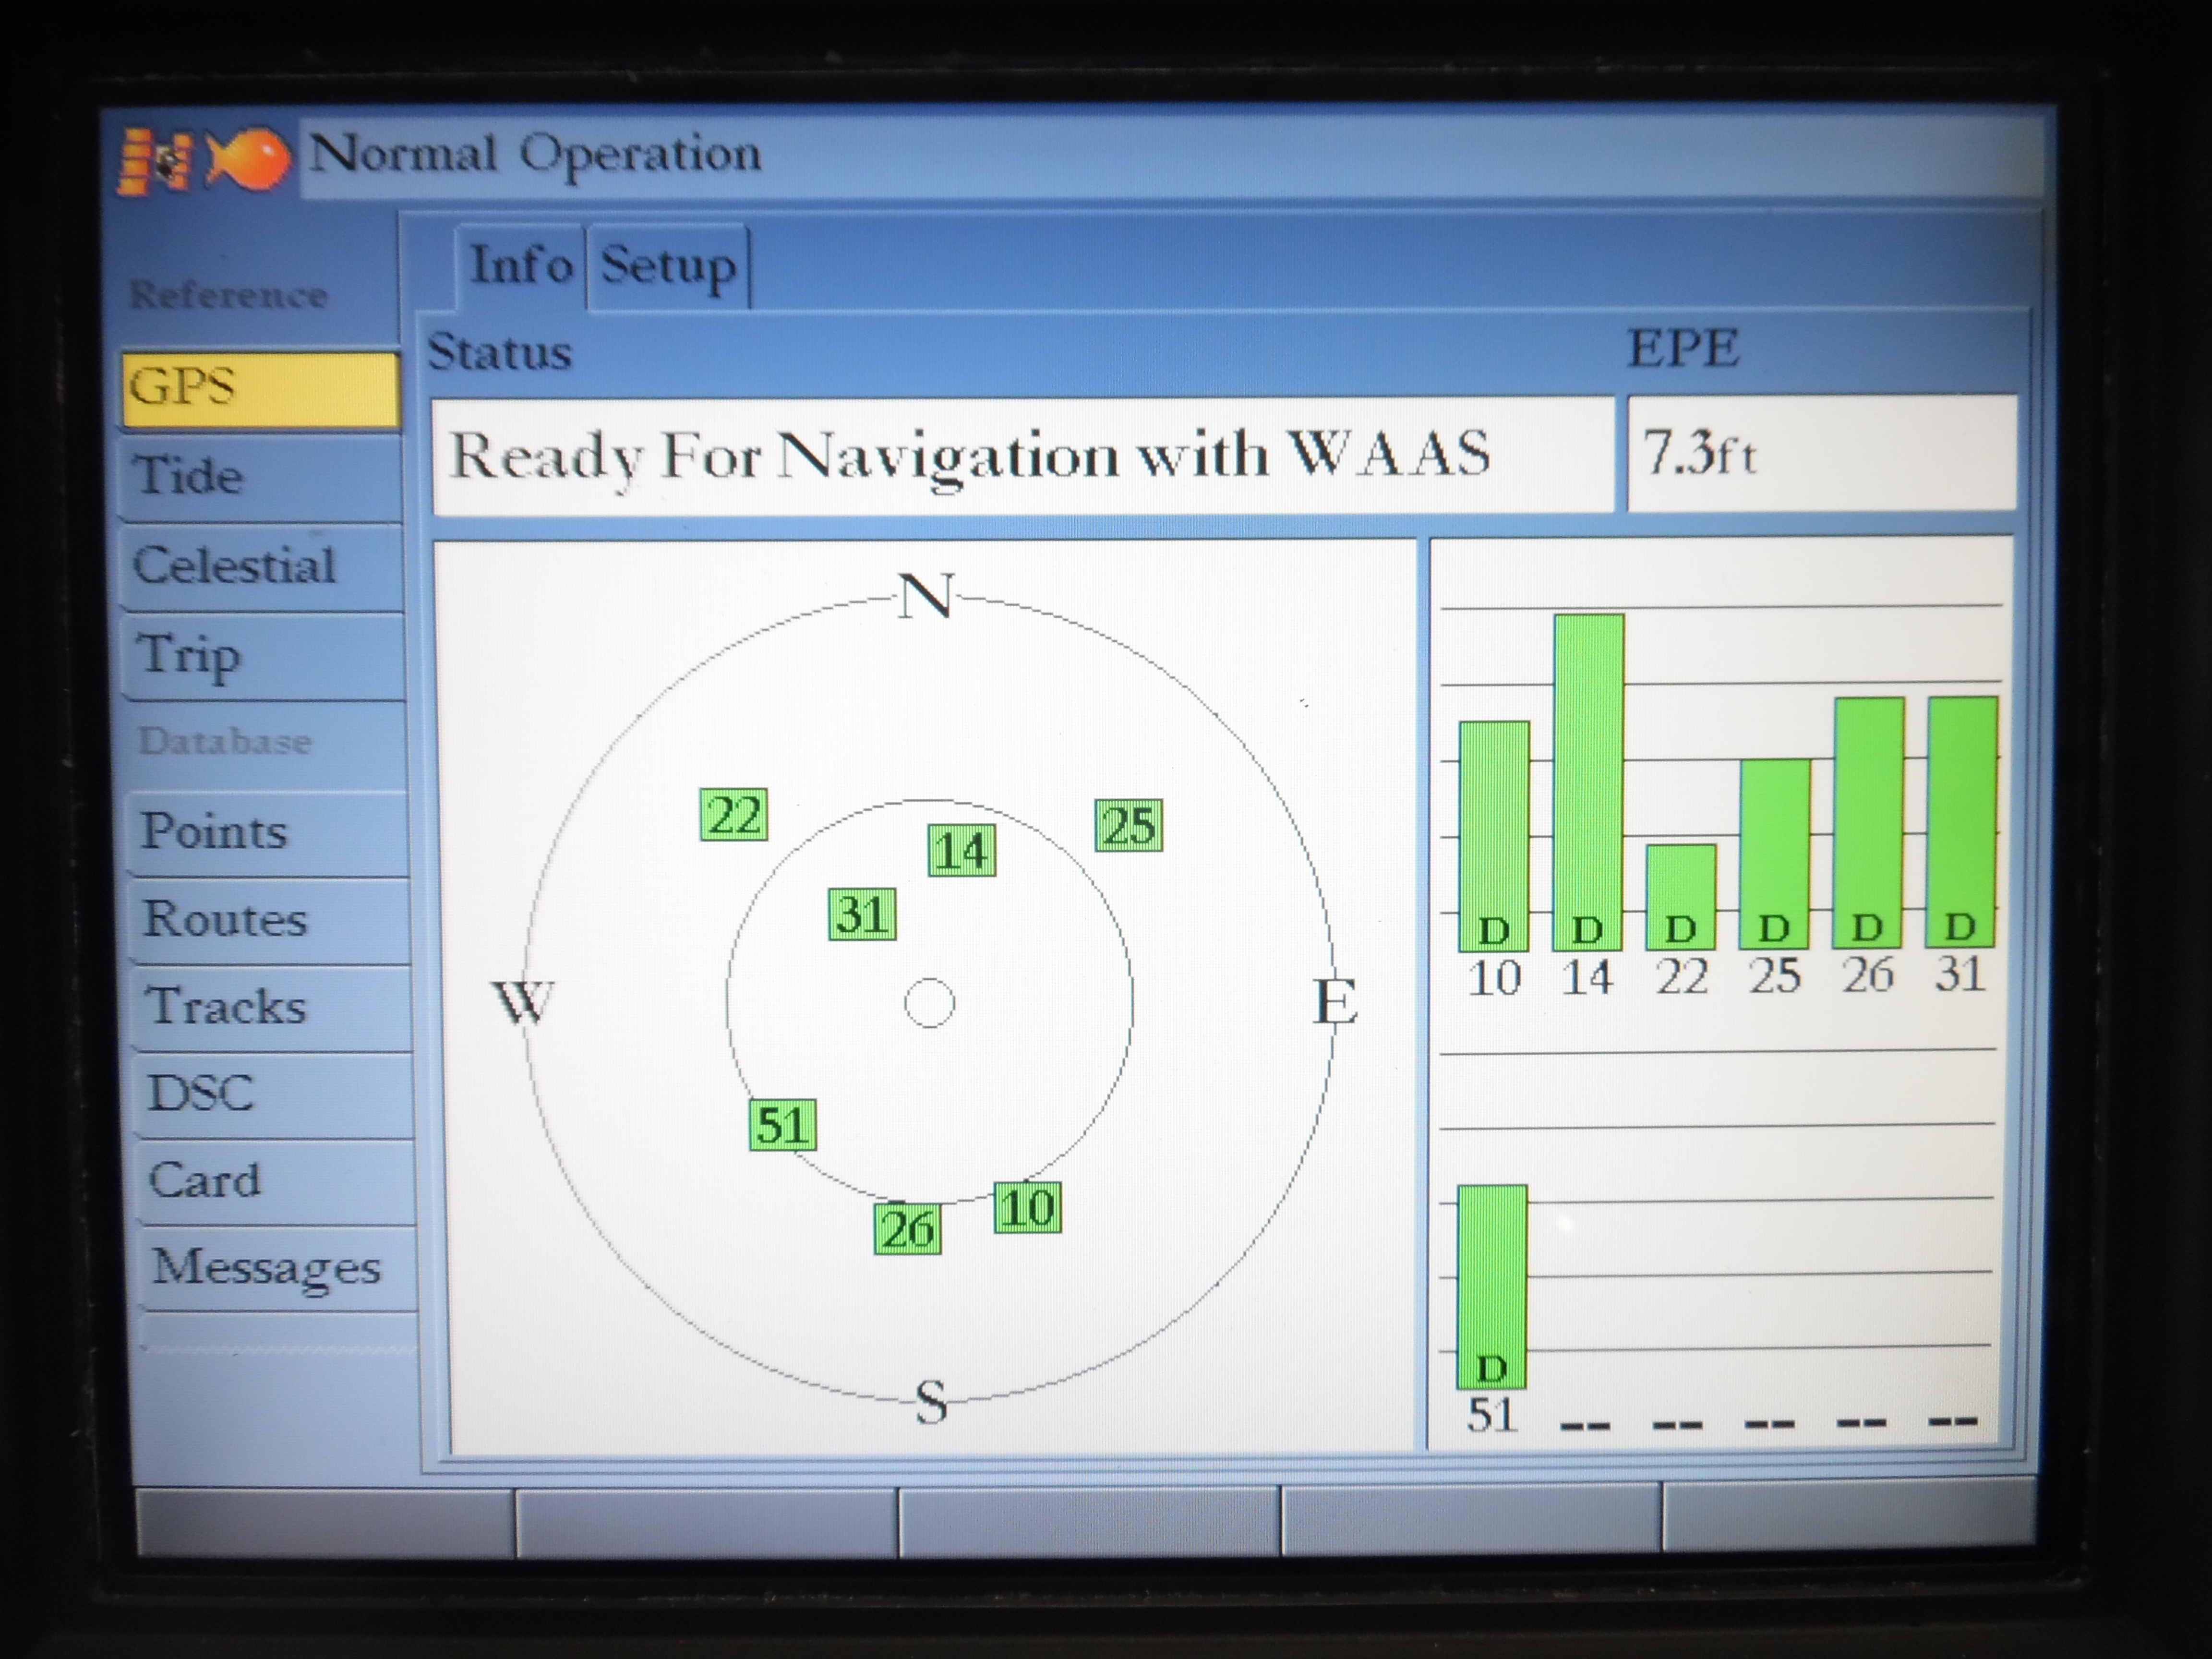The width and height of the screenshot is (2212, 1659).
Task: Click signal strength bar for satellite 22
Action: [1681, 897]
